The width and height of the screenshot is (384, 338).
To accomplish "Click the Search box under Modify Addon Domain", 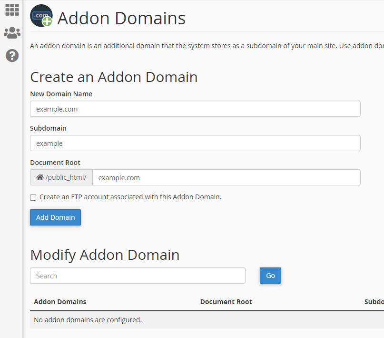I will click(138, 276).
